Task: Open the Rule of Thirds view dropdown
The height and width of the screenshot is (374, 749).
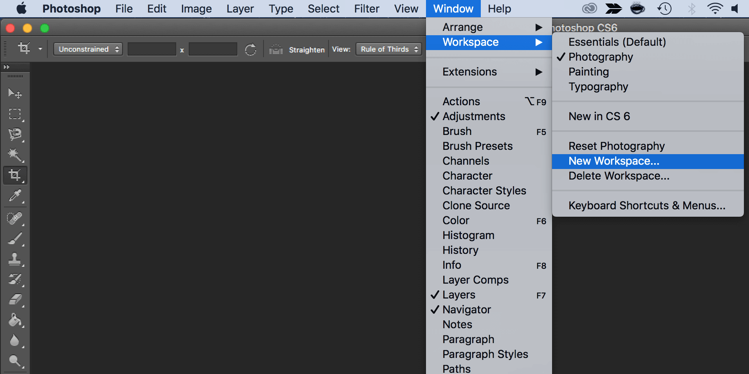Action: (388, 49)
